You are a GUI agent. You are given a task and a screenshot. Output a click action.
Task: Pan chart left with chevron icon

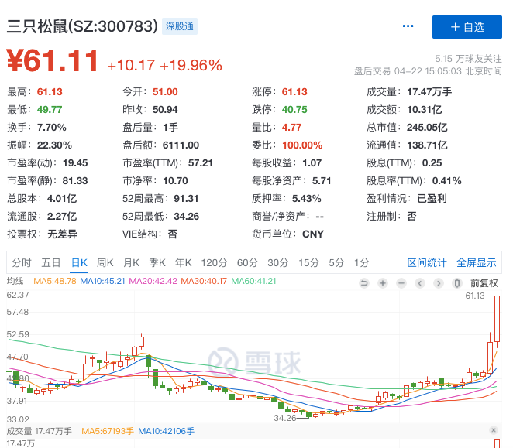(x=420, y=283)
